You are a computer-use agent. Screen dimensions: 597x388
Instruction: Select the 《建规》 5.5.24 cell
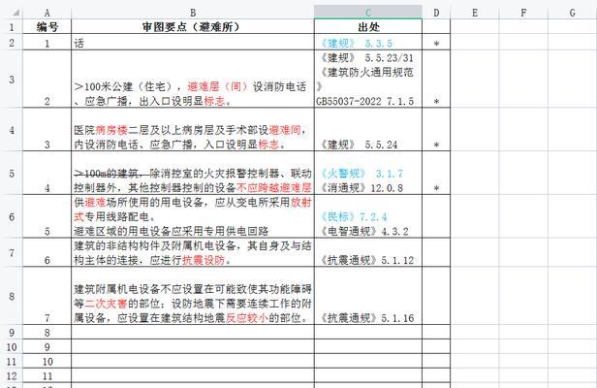[368, 130]
